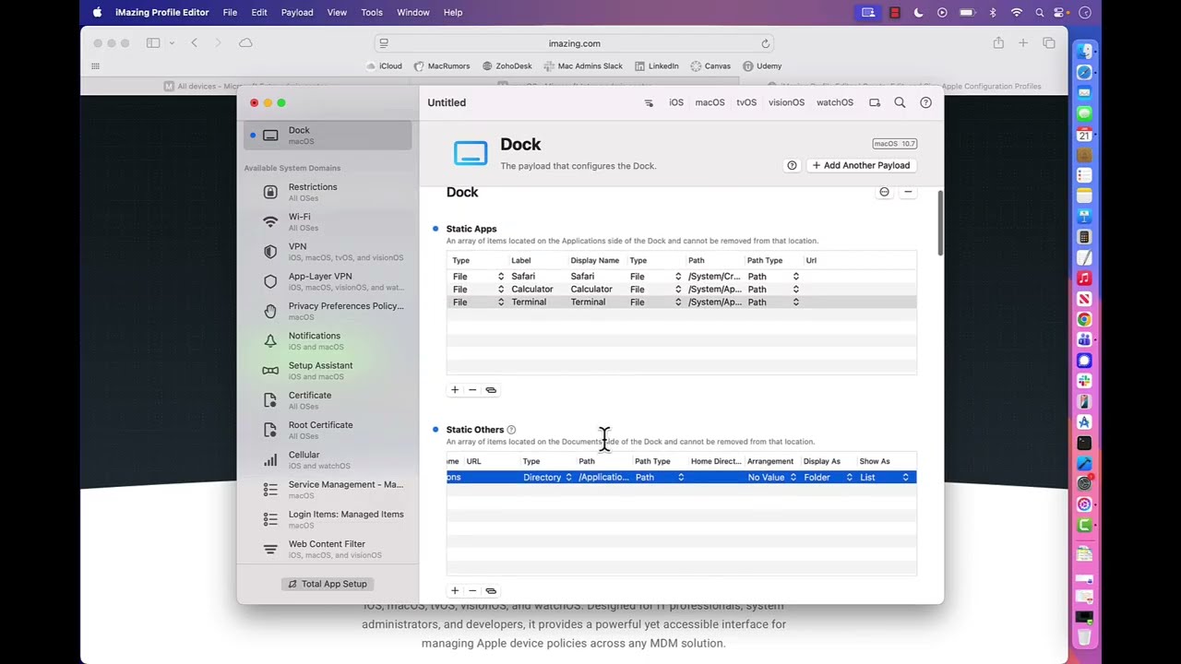Click the help question mark in the toolbar

[925, 103]
